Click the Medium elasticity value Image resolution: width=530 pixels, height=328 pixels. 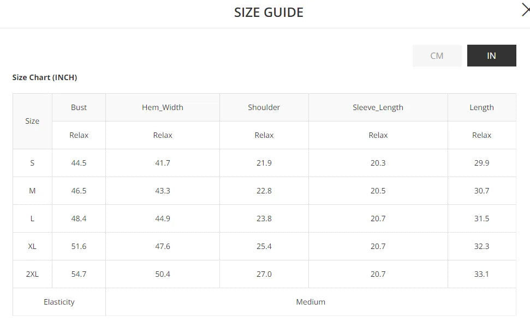(x=311, y=302)
